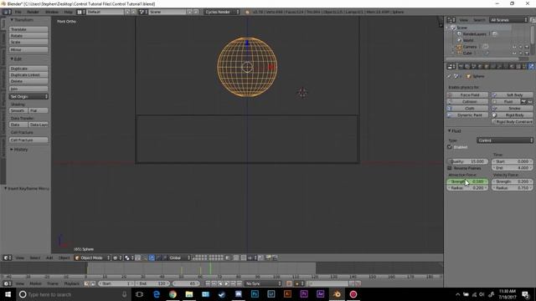
Task: Open the Set Origin dropdown
Action: coord(28,97)
